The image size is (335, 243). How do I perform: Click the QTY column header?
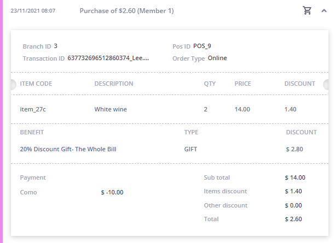pos(210,84)
